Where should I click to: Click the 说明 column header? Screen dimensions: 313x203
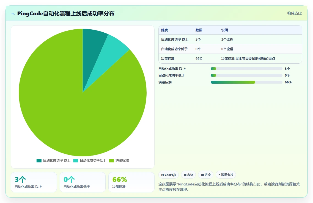[x=224, y=30]
